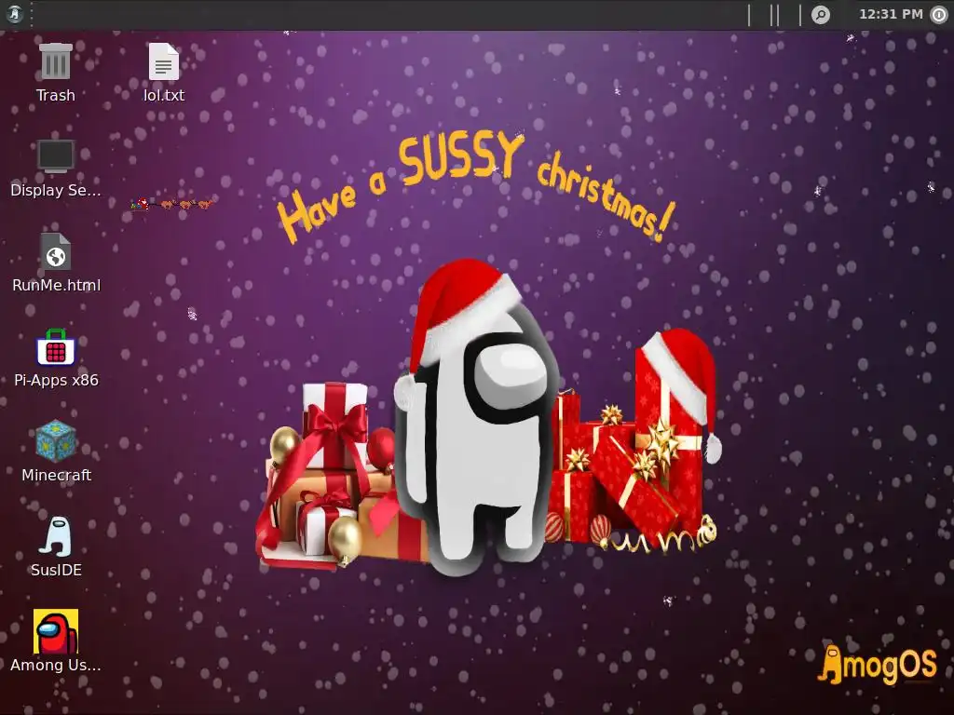
Task: Launch the Minecraft desktop icon
Action: [x=56, y=441]
